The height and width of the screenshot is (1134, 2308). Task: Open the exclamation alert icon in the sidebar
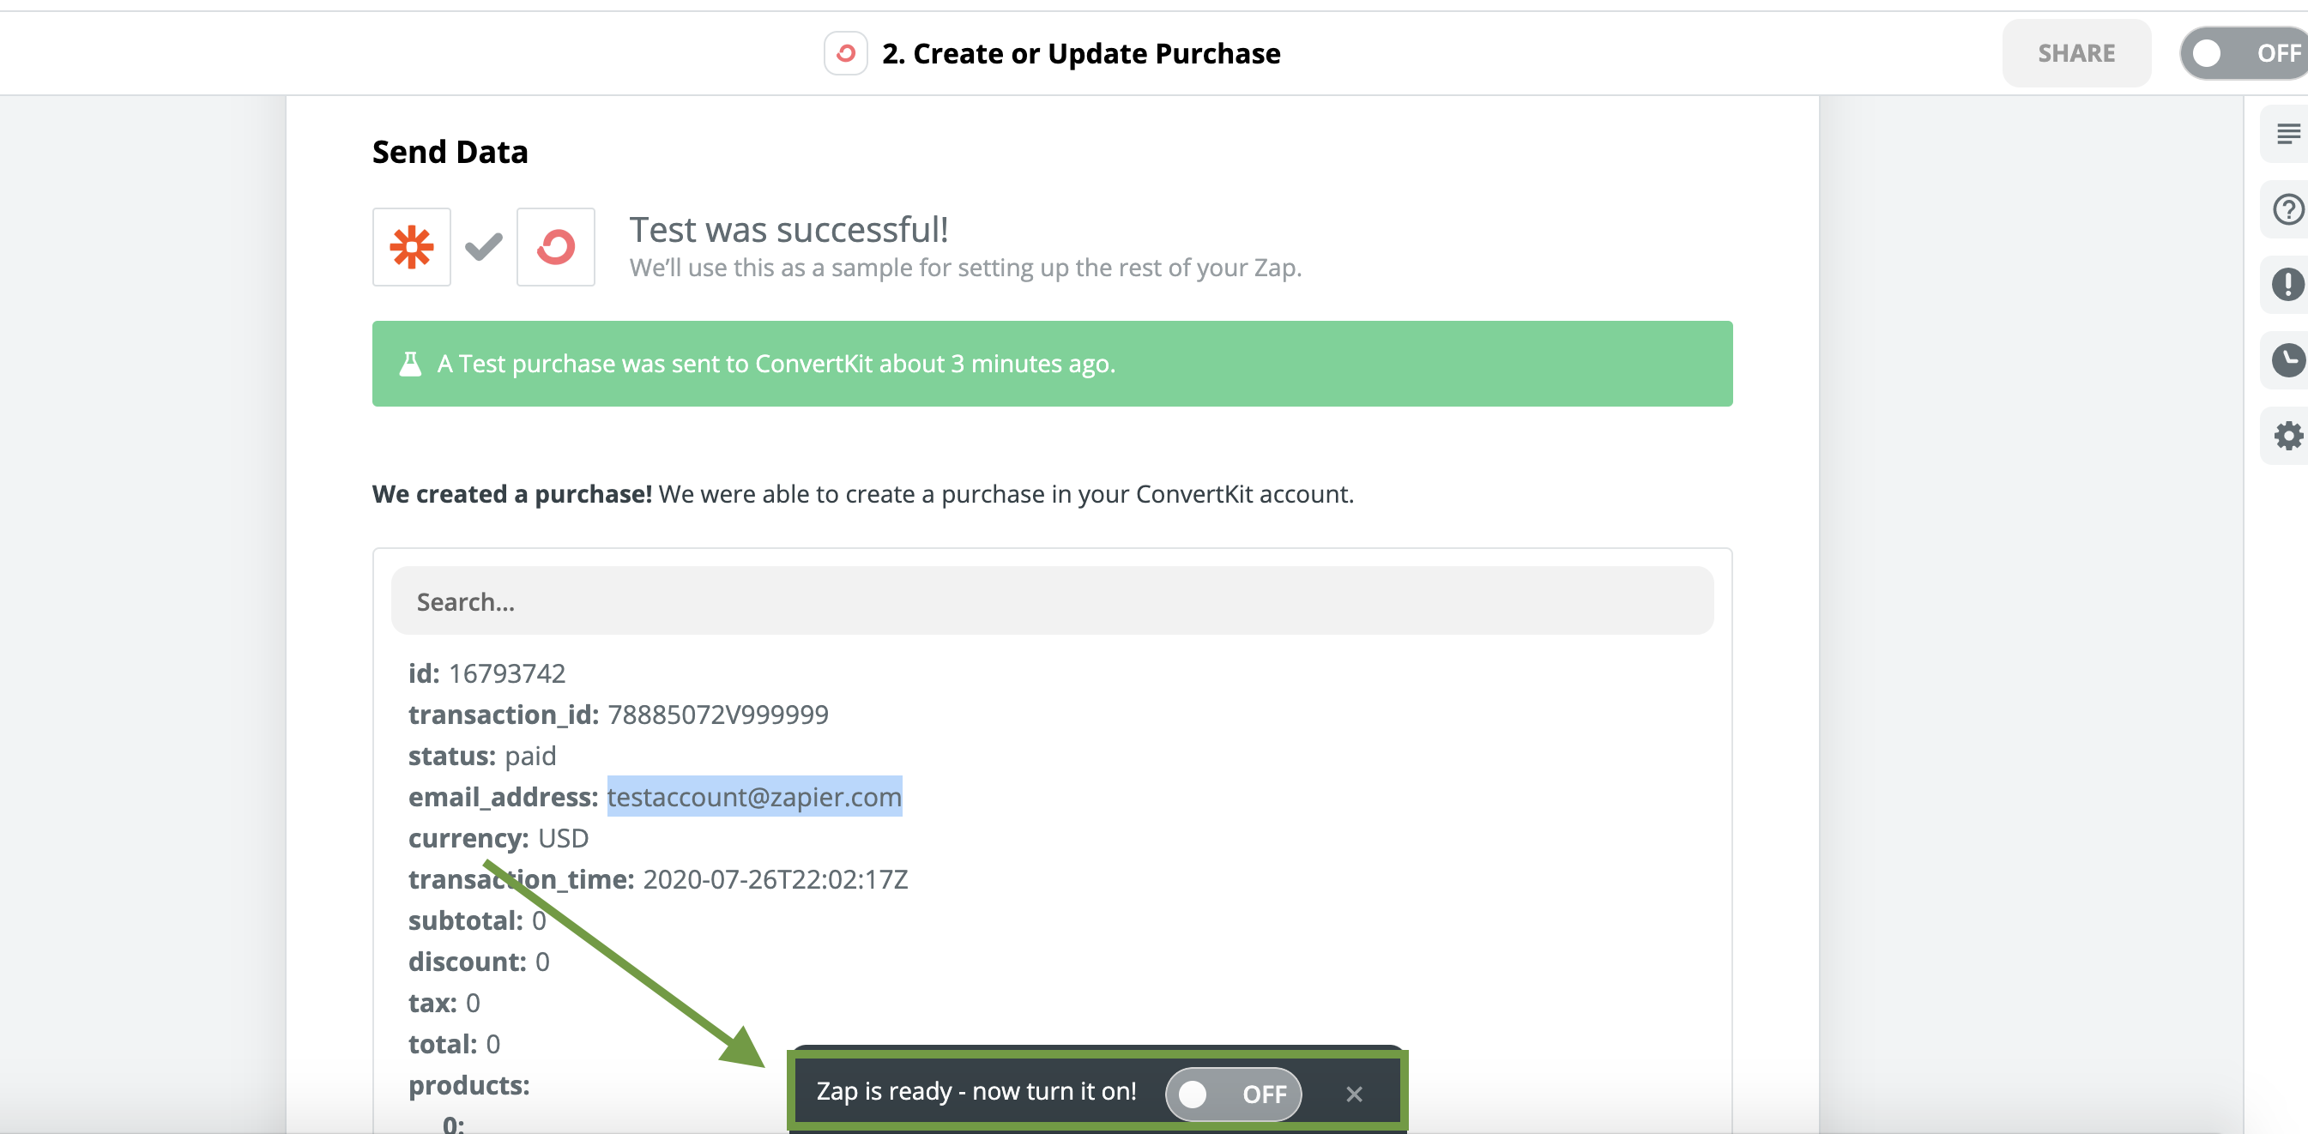pos(2287,285)
